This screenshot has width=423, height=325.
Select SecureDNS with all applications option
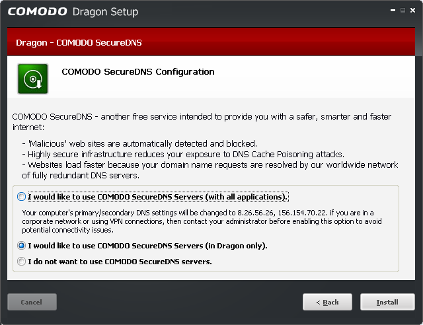[22, 197]
